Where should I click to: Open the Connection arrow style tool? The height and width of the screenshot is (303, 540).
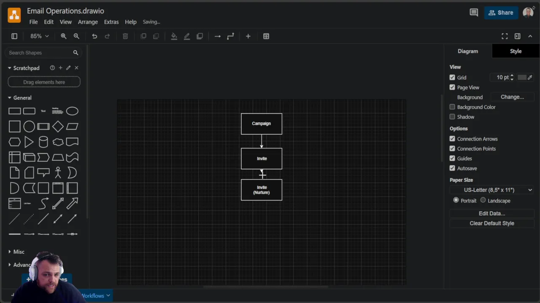218,36
